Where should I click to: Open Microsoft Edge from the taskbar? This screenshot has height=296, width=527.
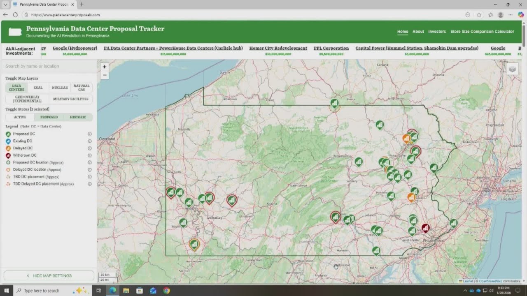[112, 290]
